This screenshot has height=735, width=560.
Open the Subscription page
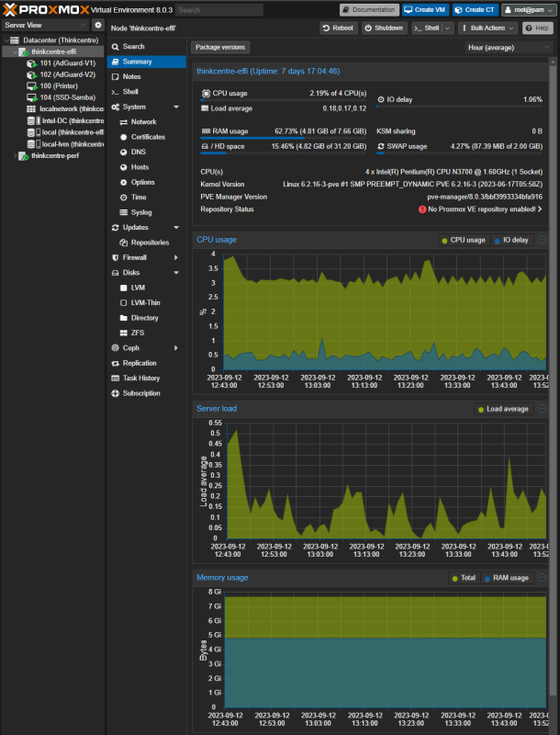click(x=146, y=393)
